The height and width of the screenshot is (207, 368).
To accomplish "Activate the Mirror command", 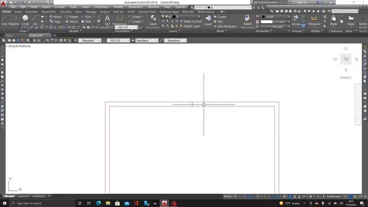I will click(72, 22).
